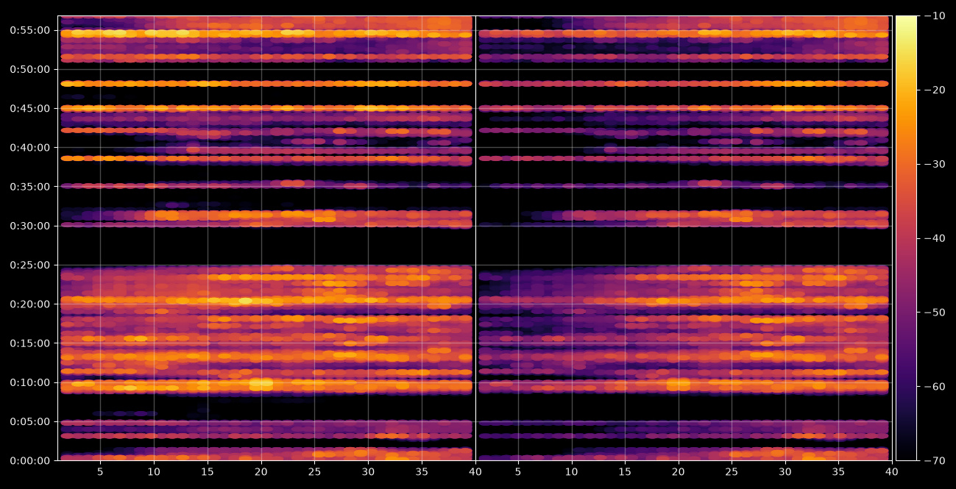Viewport: 956px width, 489px height.
Task: Click the colorbar label −20
Action: [935, 90]
